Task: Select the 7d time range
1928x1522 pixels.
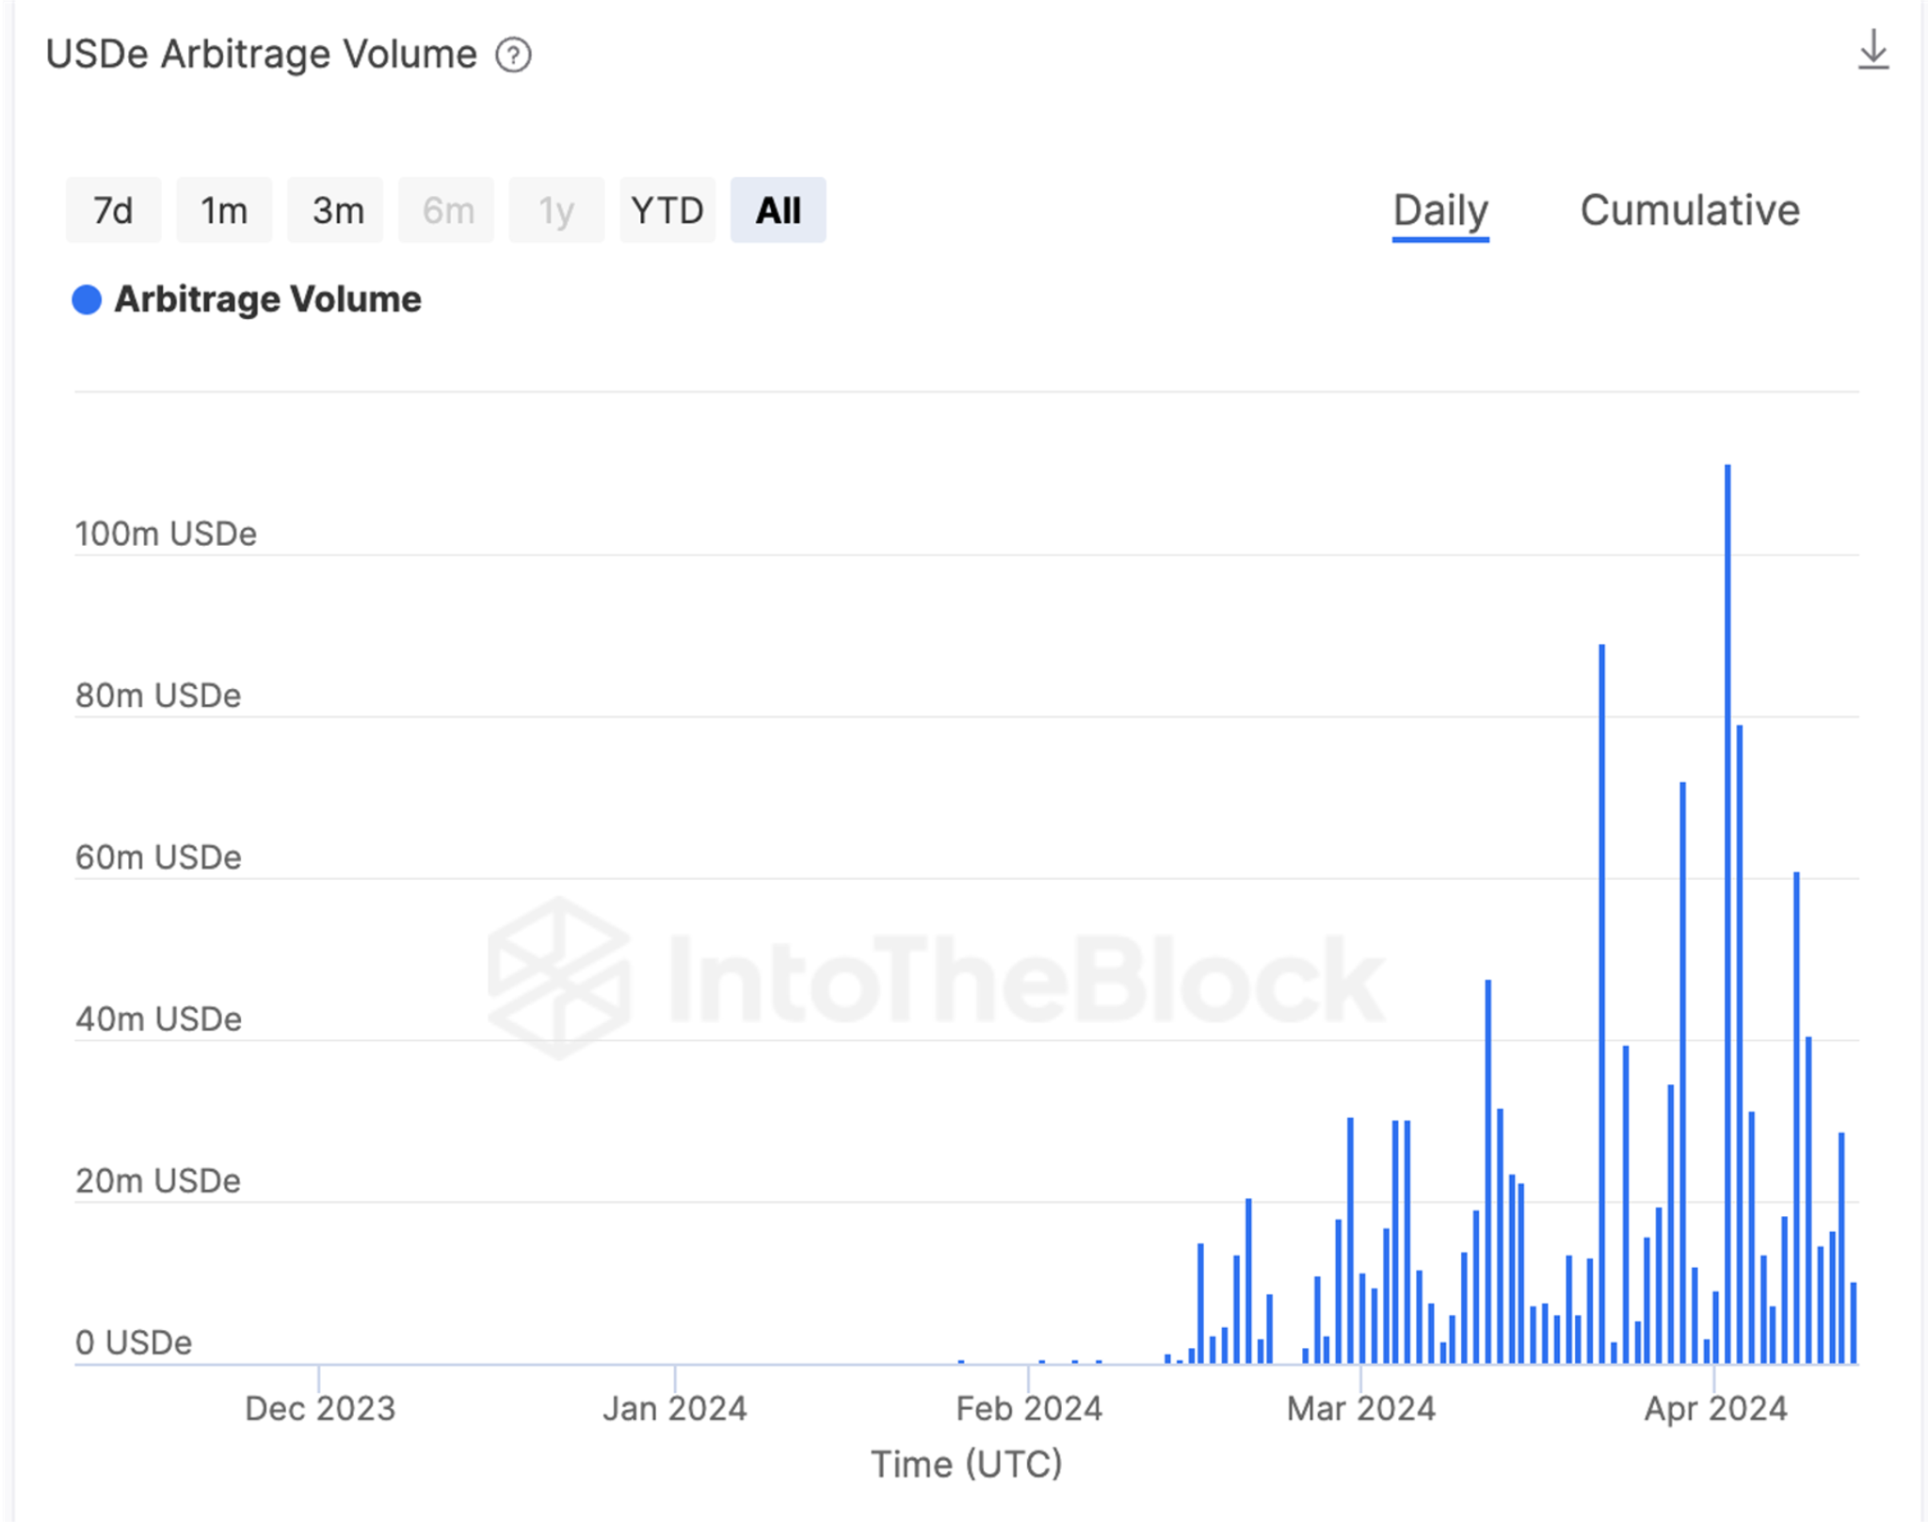Action: click(x=113, y=211)
